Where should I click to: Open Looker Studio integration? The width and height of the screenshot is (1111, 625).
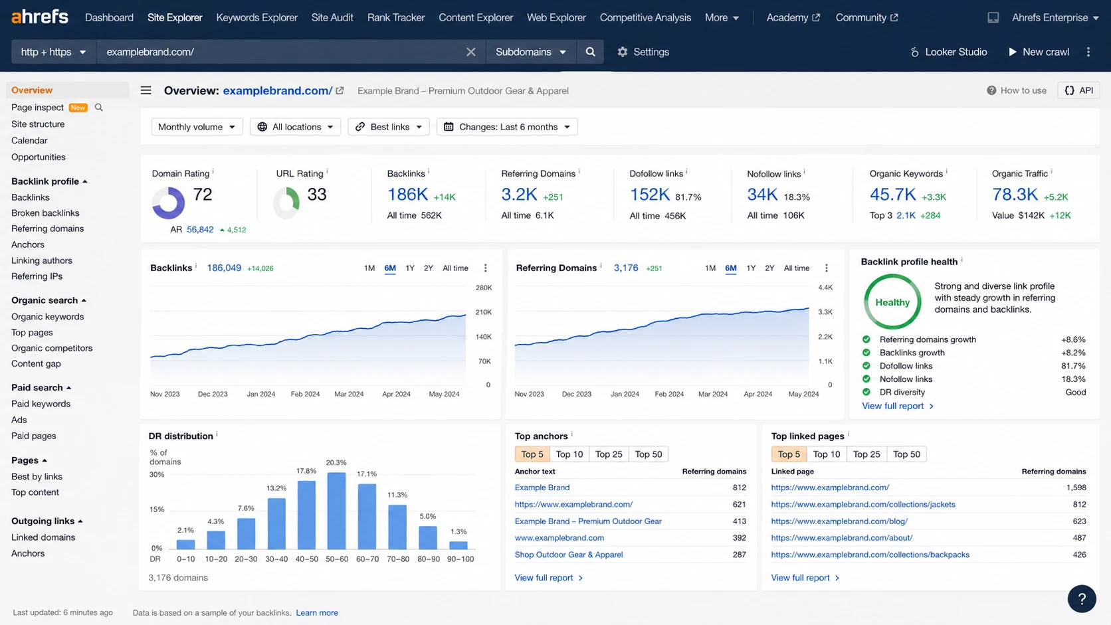[948, 52]
